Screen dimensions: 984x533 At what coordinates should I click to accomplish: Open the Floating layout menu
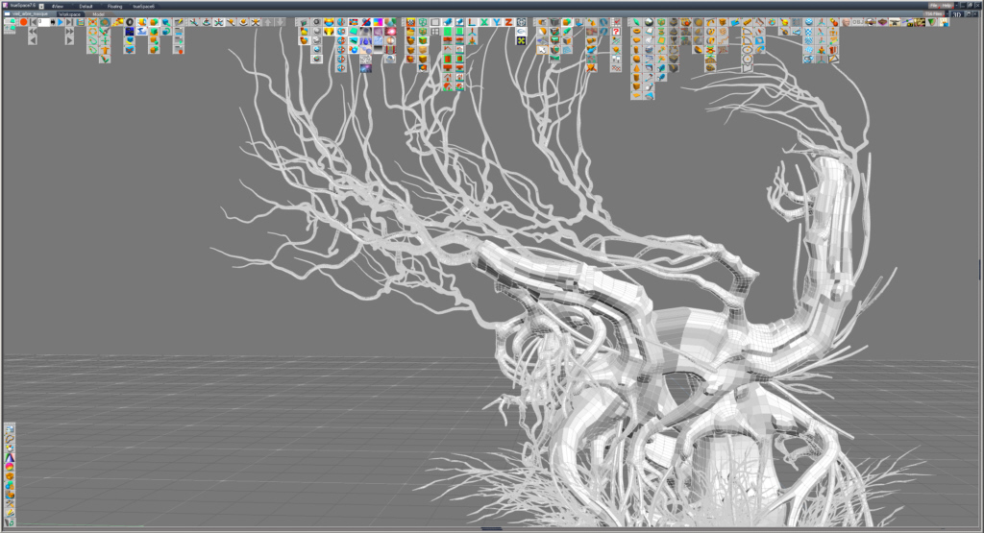[115, 7]
